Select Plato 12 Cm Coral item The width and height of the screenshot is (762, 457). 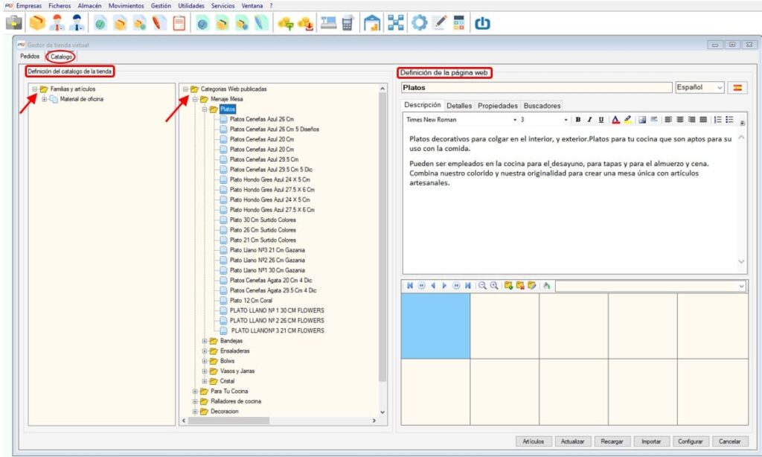click(x=251, y=301)
